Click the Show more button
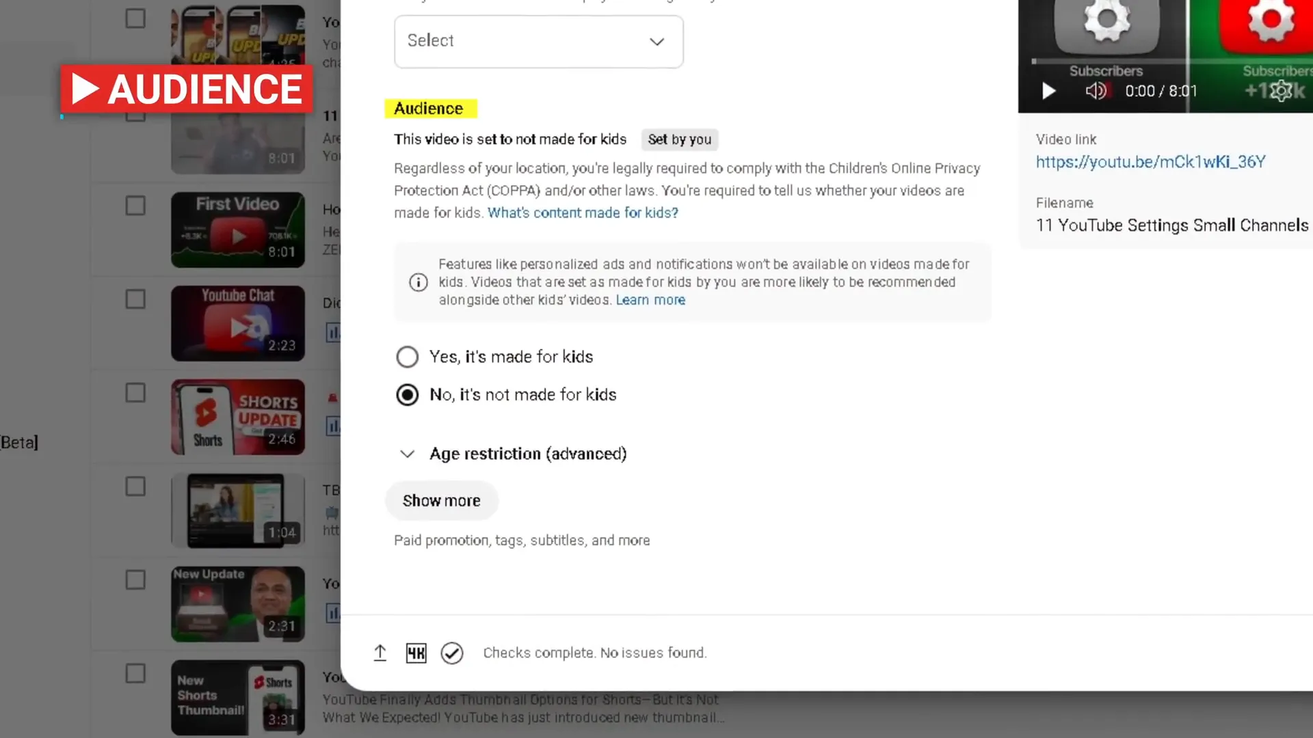Viewport: 1313px width, 738px height. point(441,500)
